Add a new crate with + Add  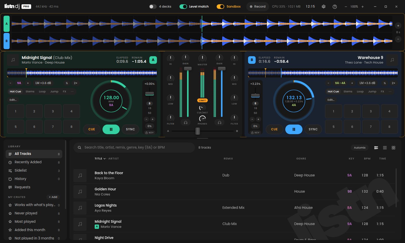pyautogui.click(x=53, y=197)
